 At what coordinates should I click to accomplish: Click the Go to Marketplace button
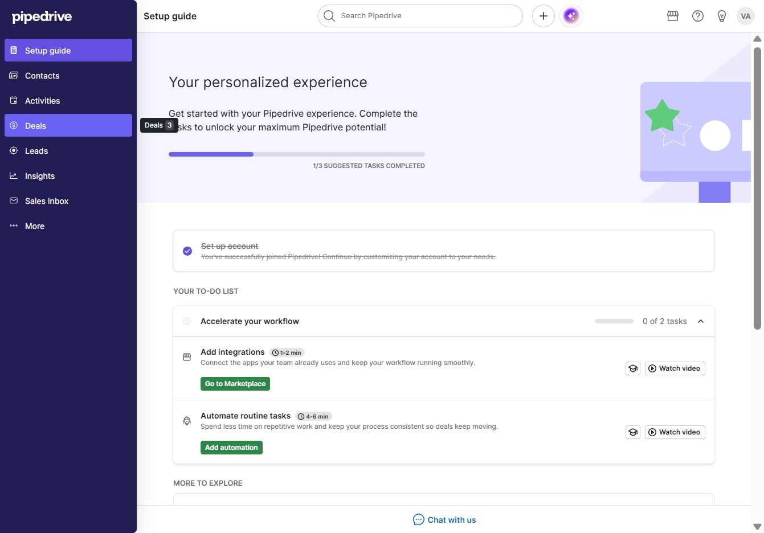pyautogui.click(x=235, y=384)
